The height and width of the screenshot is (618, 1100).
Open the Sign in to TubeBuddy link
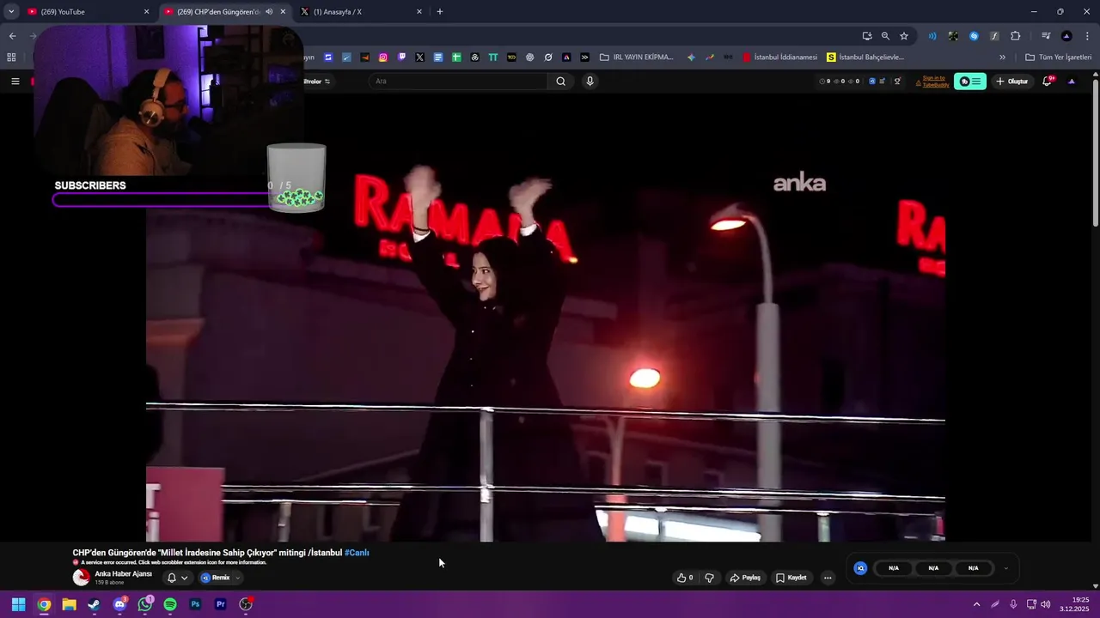tap(936, 82)
